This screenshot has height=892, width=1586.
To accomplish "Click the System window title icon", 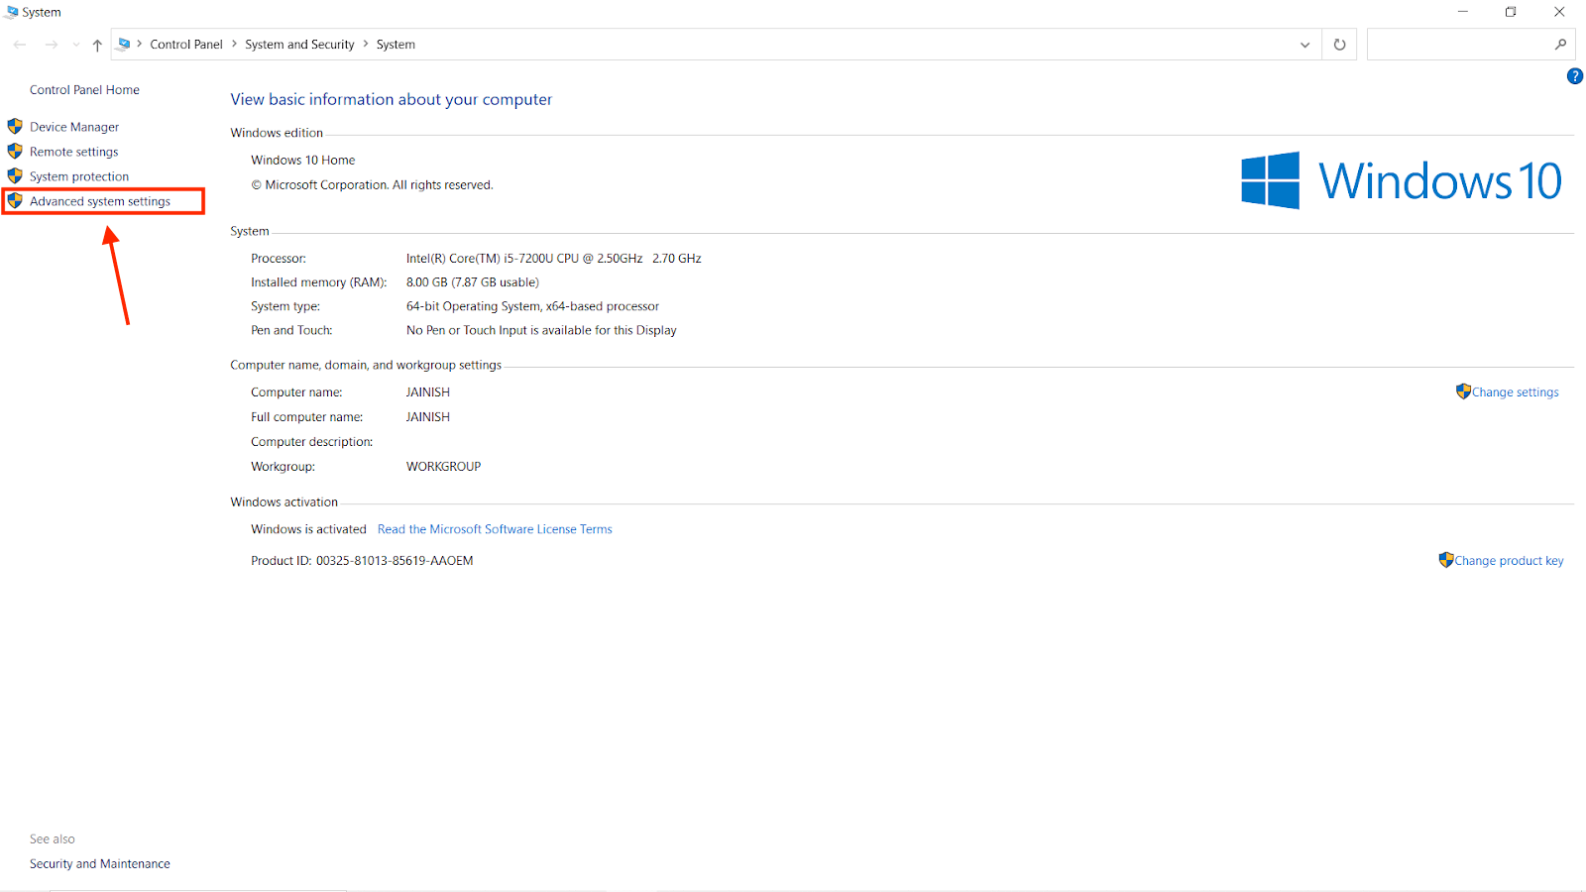I will [x=12, y=12].
